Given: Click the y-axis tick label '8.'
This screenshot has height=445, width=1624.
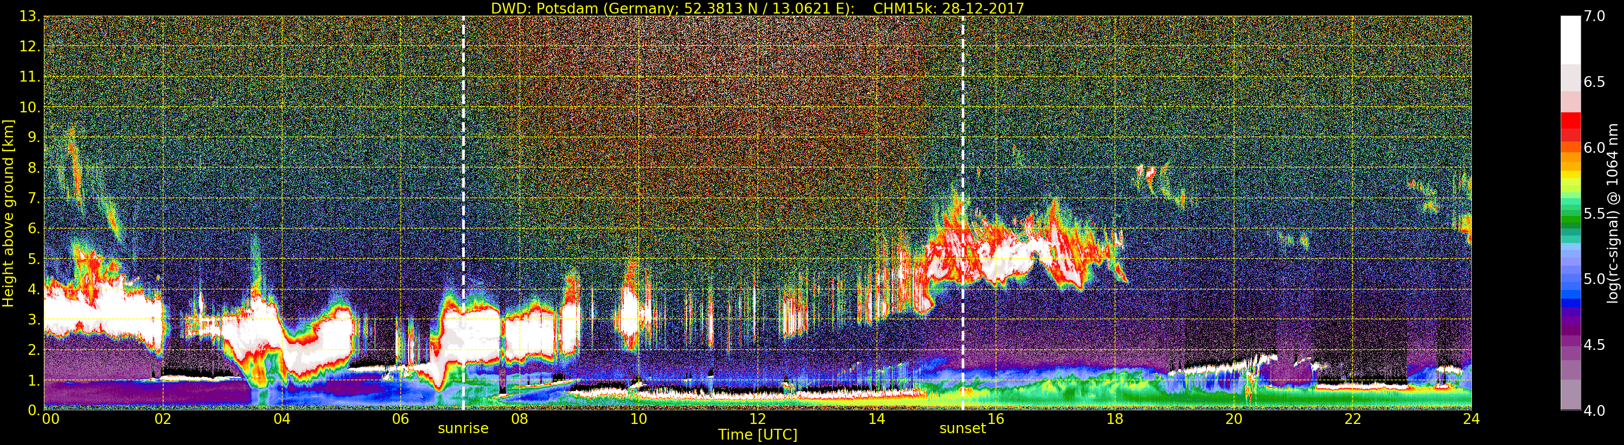Looking at the screenshot, I should (34, 168).
